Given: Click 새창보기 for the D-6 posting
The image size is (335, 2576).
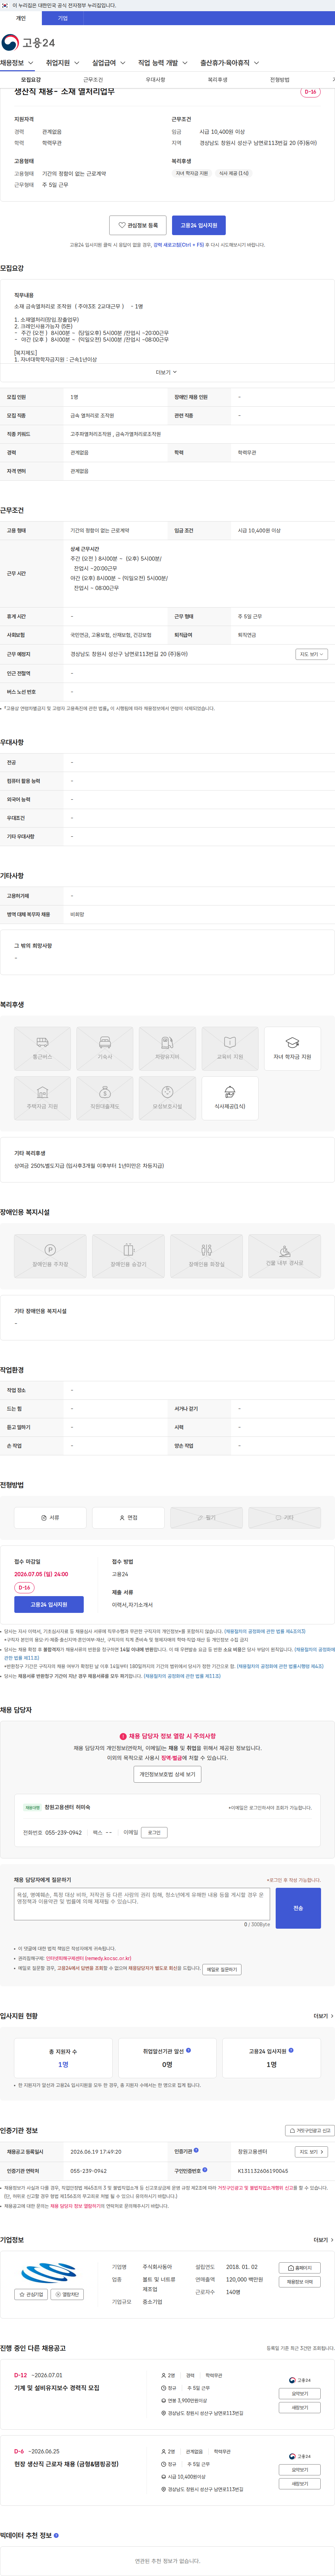Looking at the screenshot, I should click(x=300, y=2484).
